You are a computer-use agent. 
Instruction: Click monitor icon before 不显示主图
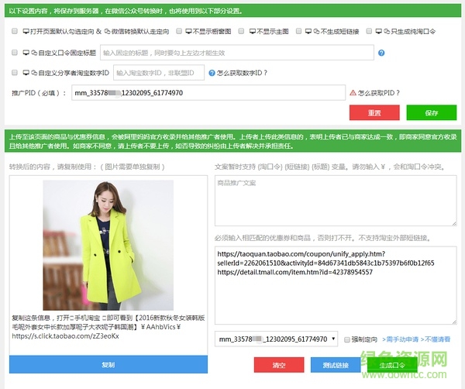click(x=253, y=32)
